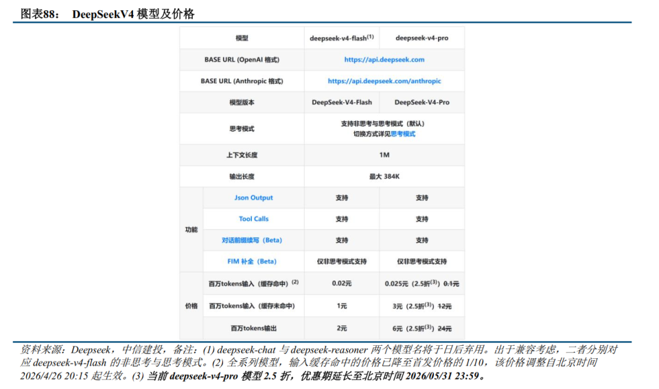The height and width of the screenshot is (389, 659).
Task: Click the 模型版本 row label
Action: pyautogui.click(x=242, y=102)
